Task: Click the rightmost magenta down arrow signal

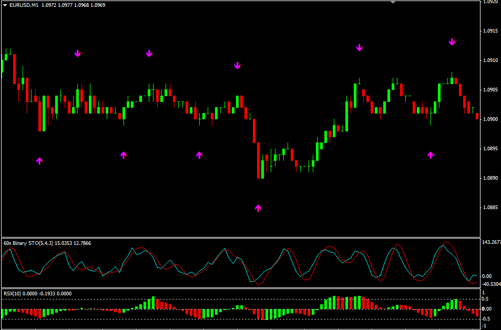Action: [x=452, y=42]
